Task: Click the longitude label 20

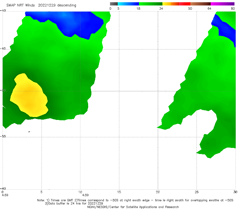Action: (x=158, y=192)
